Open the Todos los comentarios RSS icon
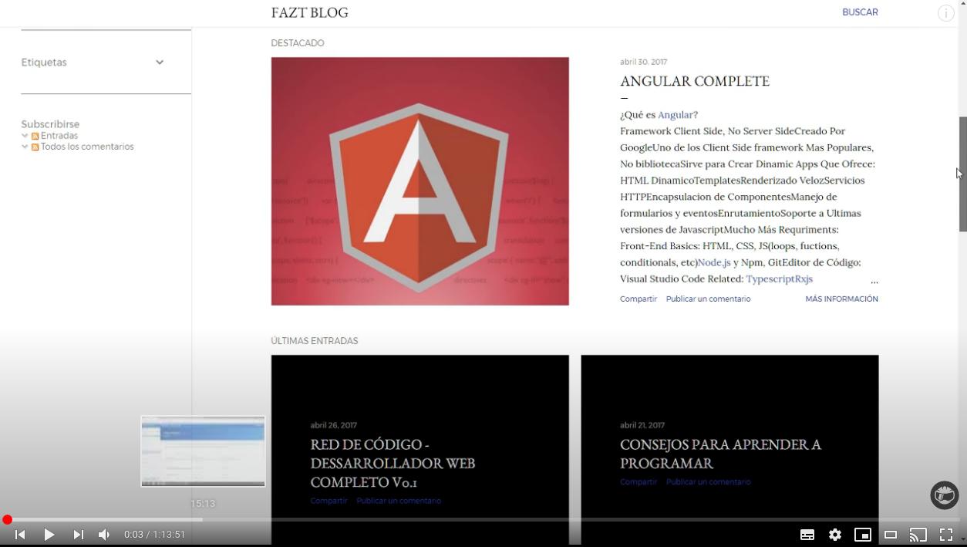Screen dimensions: 967x547 35,147
